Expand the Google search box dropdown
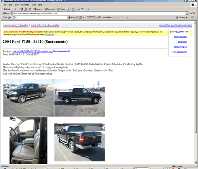This screenshot has height=169, width=198. (68, 17)
